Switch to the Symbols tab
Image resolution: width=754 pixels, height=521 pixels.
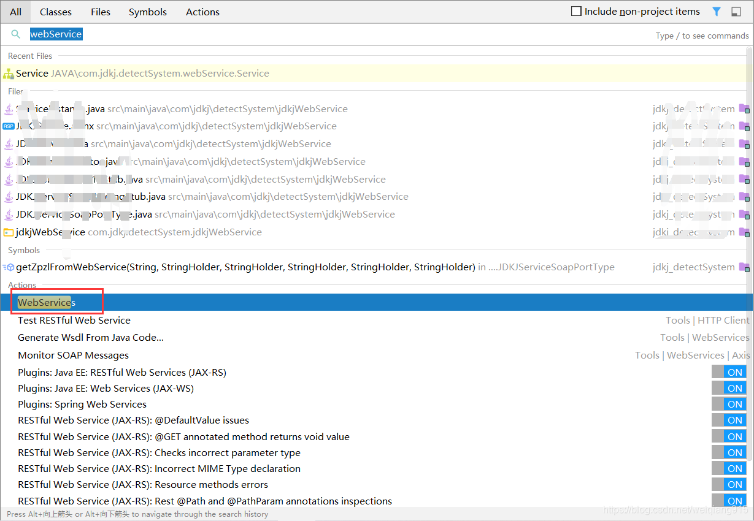[147, 12]
